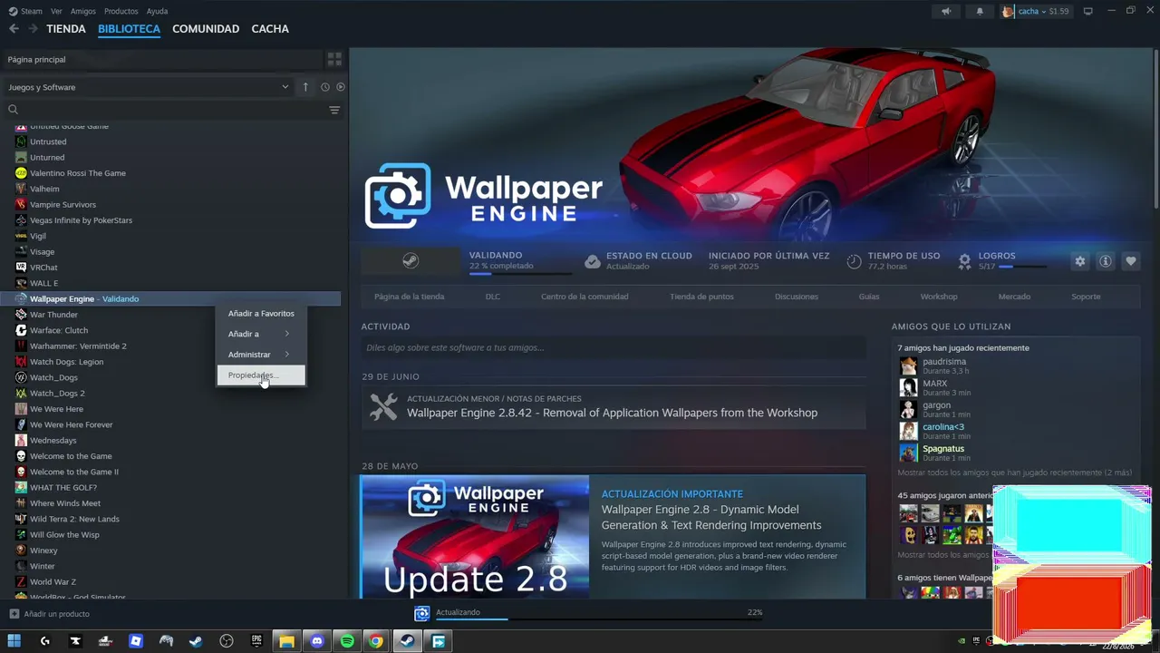Click the Valentino Rossi The Game icon
Viewport: 1160px width, 653px height.
pyautogui.click(x=21, y=173)
